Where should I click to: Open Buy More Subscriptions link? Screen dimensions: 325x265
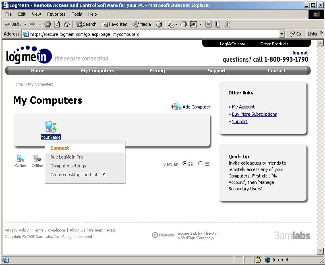[x=254, y=114]
